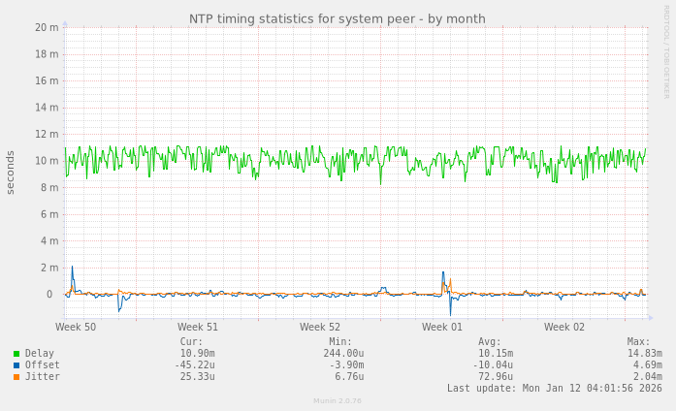676x411 pixels.
Task: Click the blue Offset spike near Week 50 start
Action: point(73,278)
